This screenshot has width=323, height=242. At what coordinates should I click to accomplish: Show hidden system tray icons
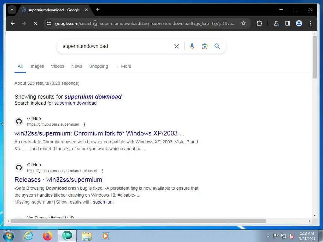(268, 236)
